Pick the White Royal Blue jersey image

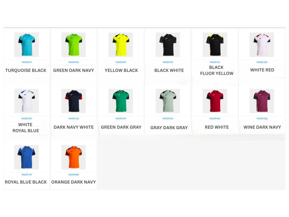click(27, 101)
